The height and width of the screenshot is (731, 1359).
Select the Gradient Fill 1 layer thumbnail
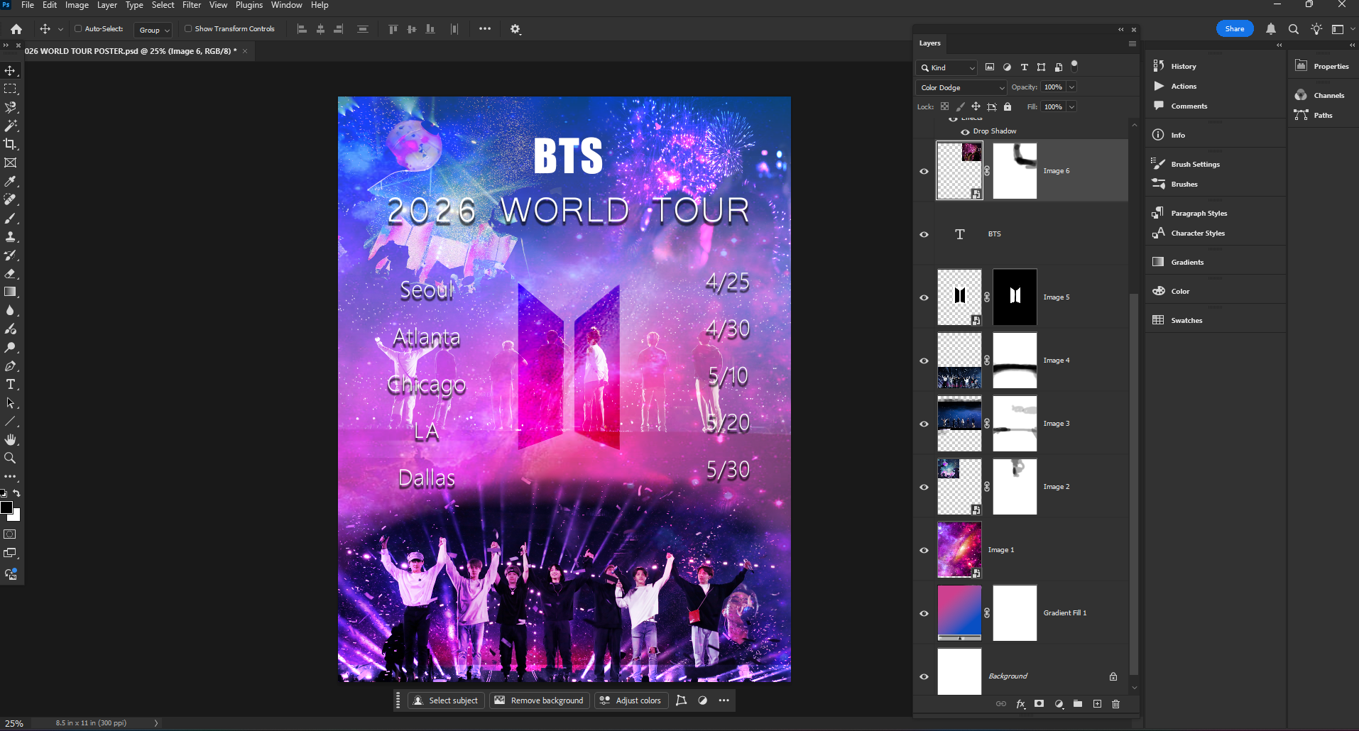[959, 613]
